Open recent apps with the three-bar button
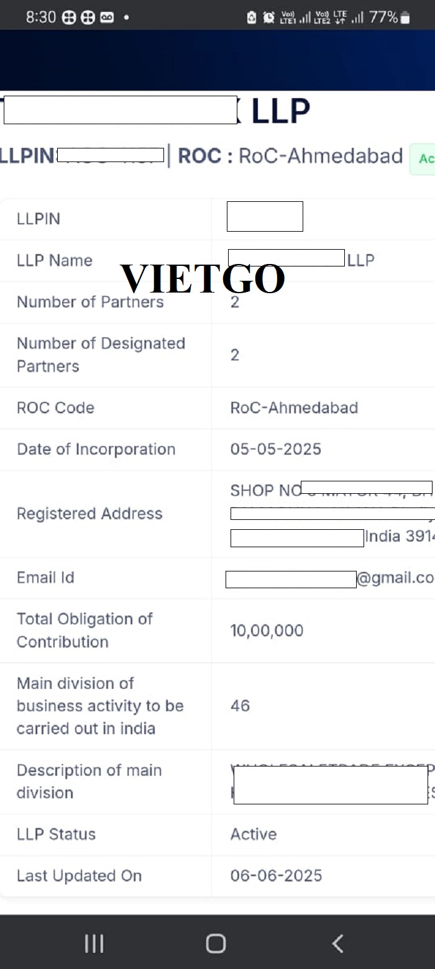 pos(94,944)
